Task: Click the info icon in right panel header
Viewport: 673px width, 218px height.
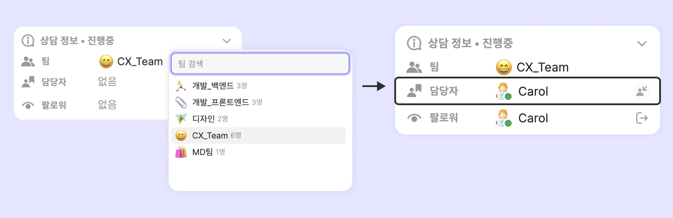Action: (x=414, y=43)
